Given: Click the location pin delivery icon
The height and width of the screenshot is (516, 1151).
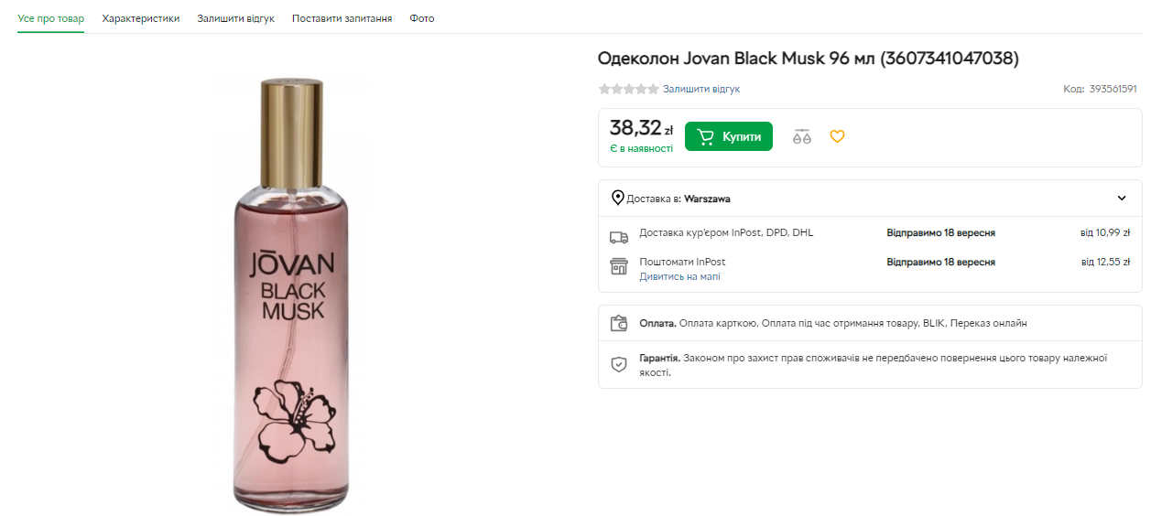Looking at the screenshot, I should 618,198.
